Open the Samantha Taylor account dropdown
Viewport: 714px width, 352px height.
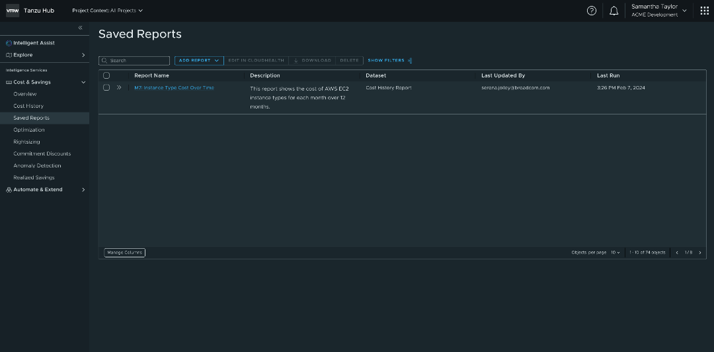click(659, 11)
